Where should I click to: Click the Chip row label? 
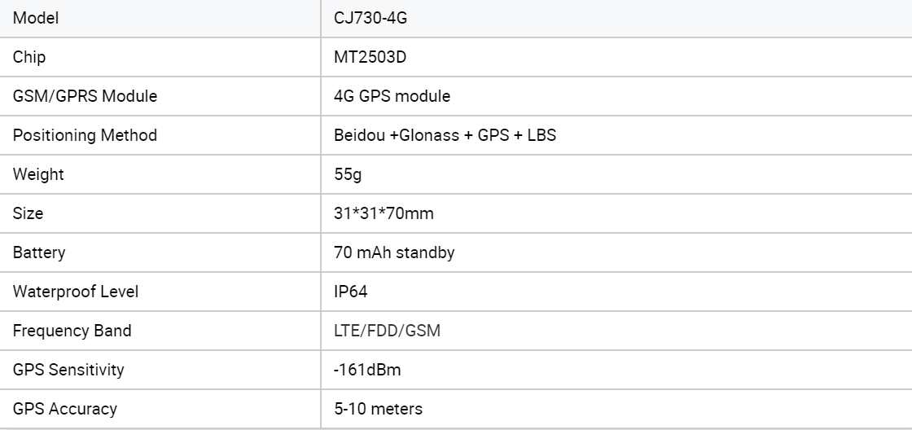[29, 57]
